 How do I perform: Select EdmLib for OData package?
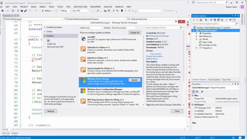click(110, 60)
